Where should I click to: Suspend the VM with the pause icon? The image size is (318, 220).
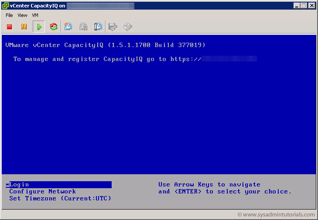coord(24,27)
